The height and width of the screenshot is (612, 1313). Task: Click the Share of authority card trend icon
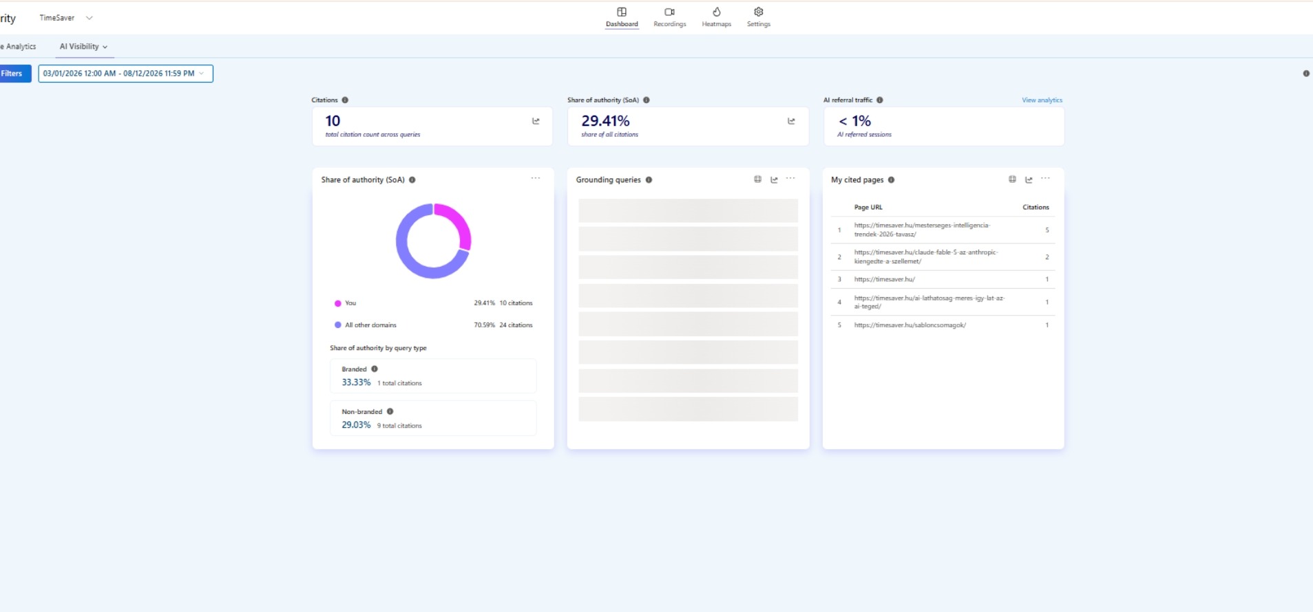[791, 121]
